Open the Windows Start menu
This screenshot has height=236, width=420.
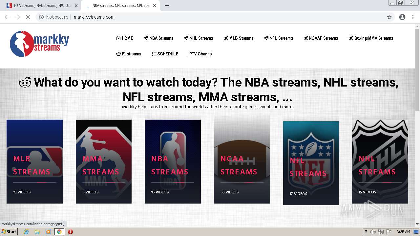(x=9, y=232)
